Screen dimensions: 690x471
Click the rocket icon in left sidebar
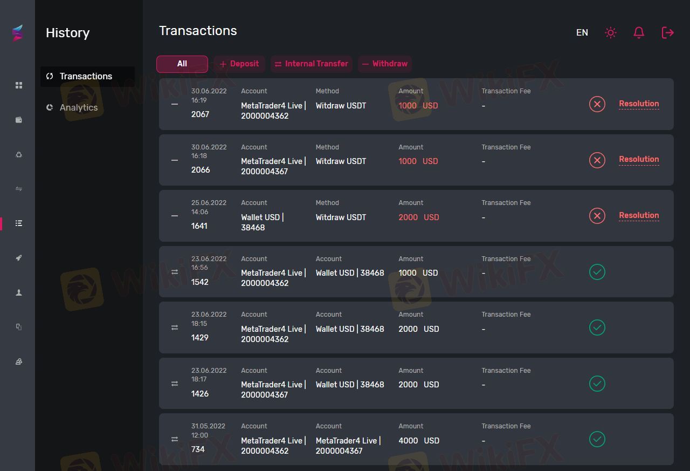[19, 258]
